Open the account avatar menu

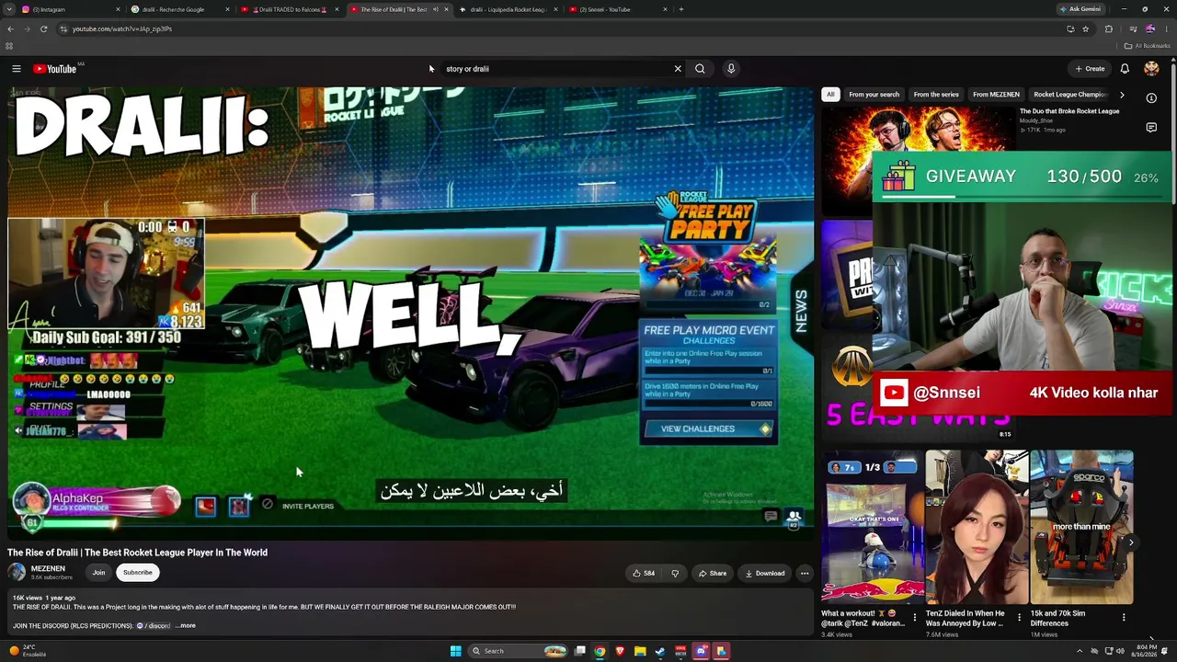click(x=1151, y=69)
